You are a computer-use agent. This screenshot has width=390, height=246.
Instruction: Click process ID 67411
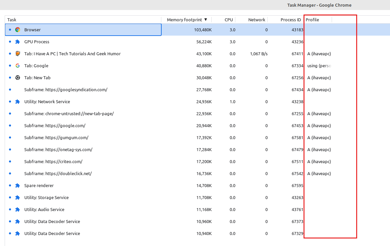pos(297,54)
